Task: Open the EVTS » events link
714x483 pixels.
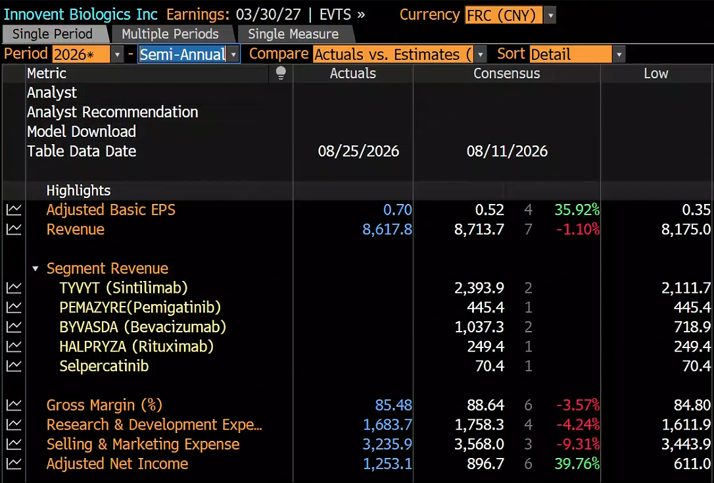Action: pyautogui.click(x=342, y=14)
